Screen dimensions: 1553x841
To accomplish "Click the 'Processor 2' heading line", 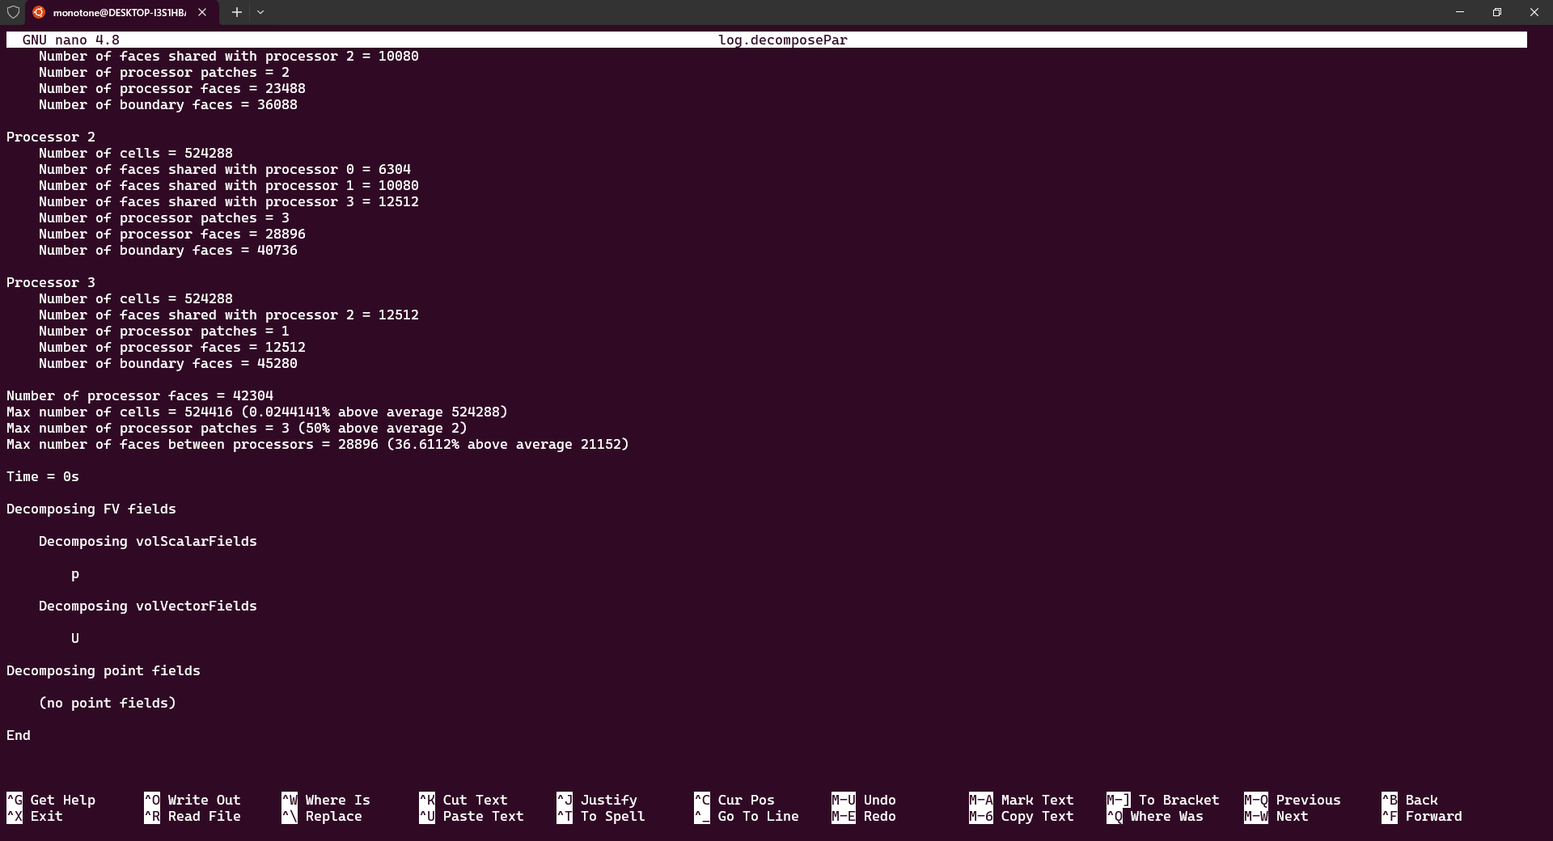I will point(51,137).
